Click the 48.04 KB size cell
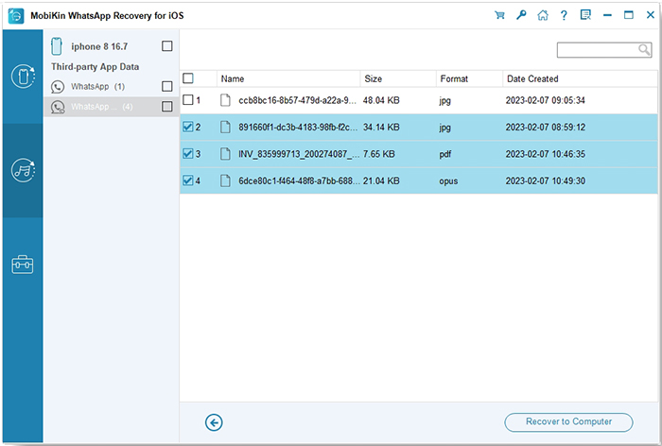Screen dimensions: 662x446 coord(381,100)
